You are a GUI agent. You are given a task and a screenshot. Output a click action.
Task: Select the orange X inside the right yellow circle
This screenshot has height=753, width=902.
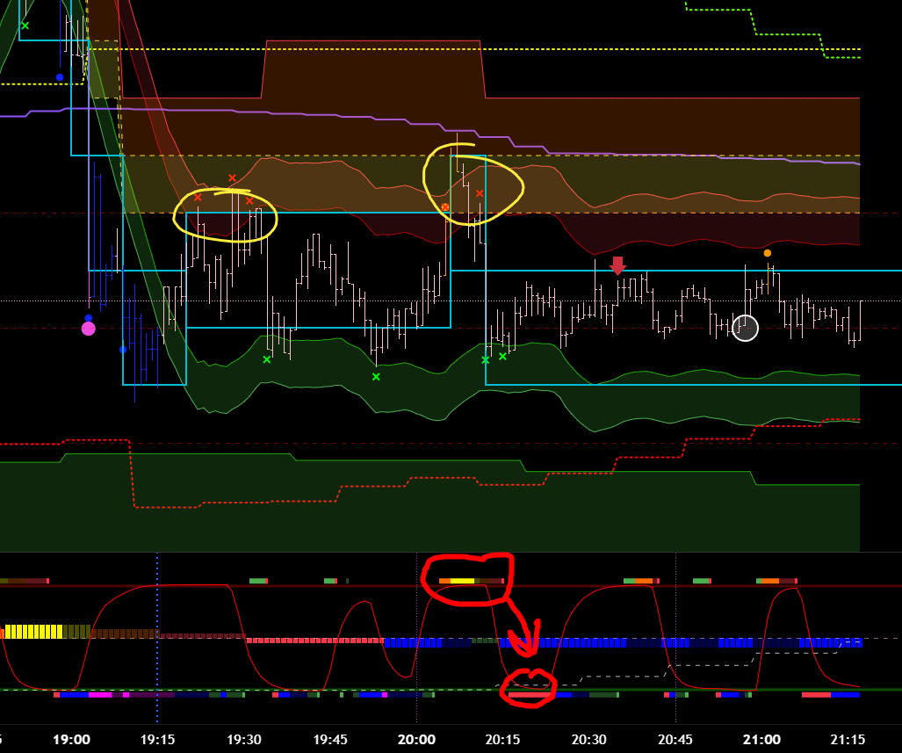point(445,207)
